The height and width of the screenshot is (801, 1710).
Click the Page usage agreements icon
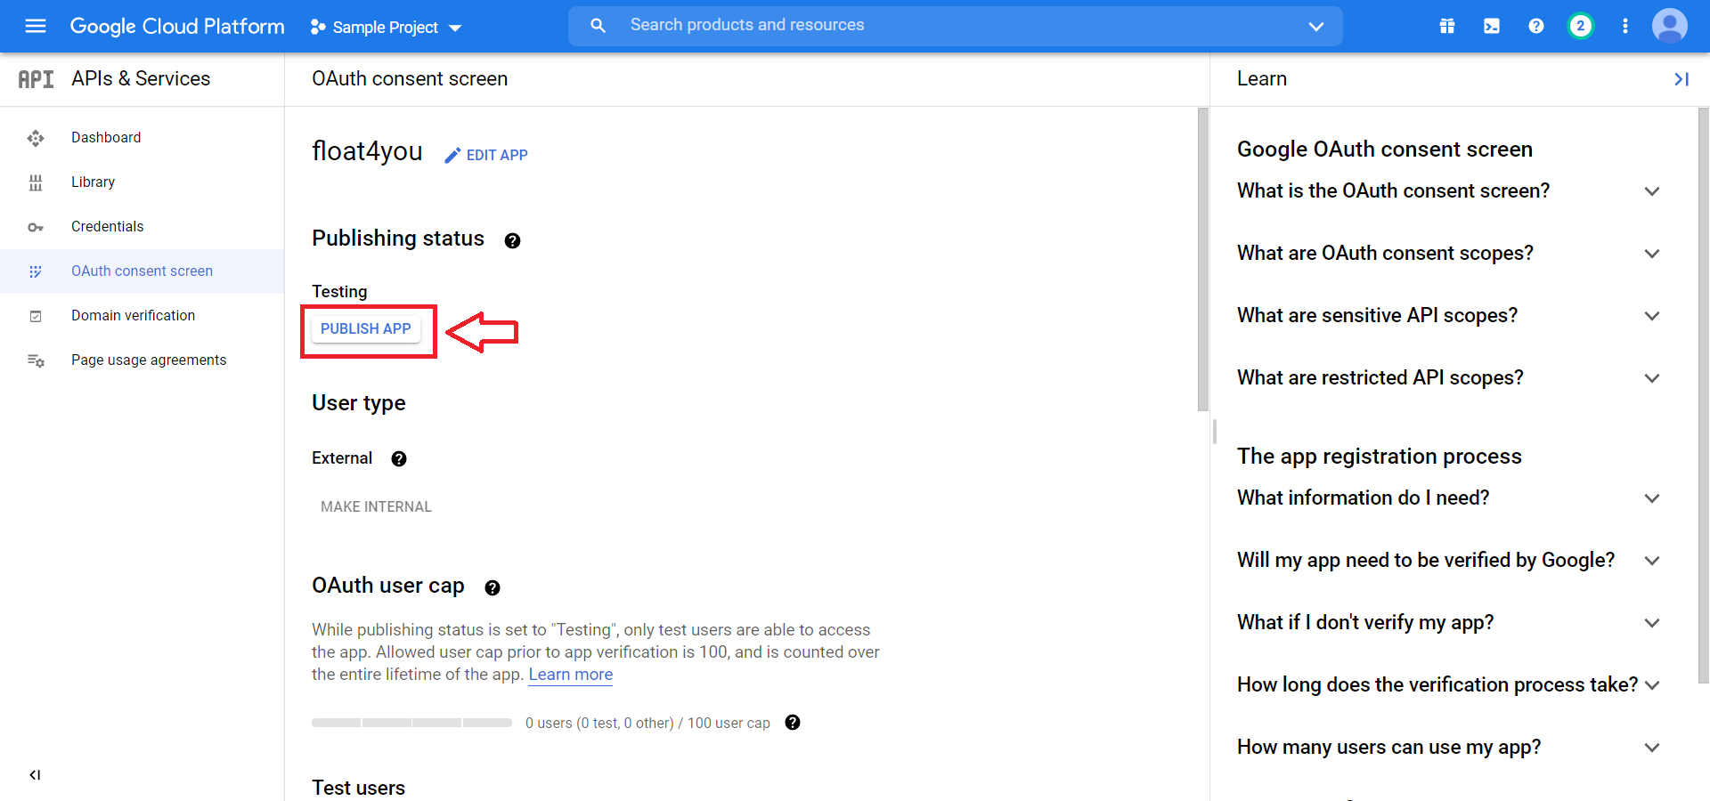[36, 360]
